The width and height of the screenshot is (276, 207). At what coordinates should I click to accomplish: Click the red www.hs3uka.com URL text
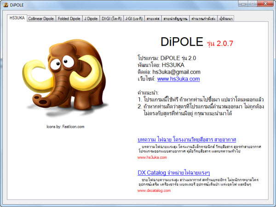pyautogui.click(x=152, y=157)
